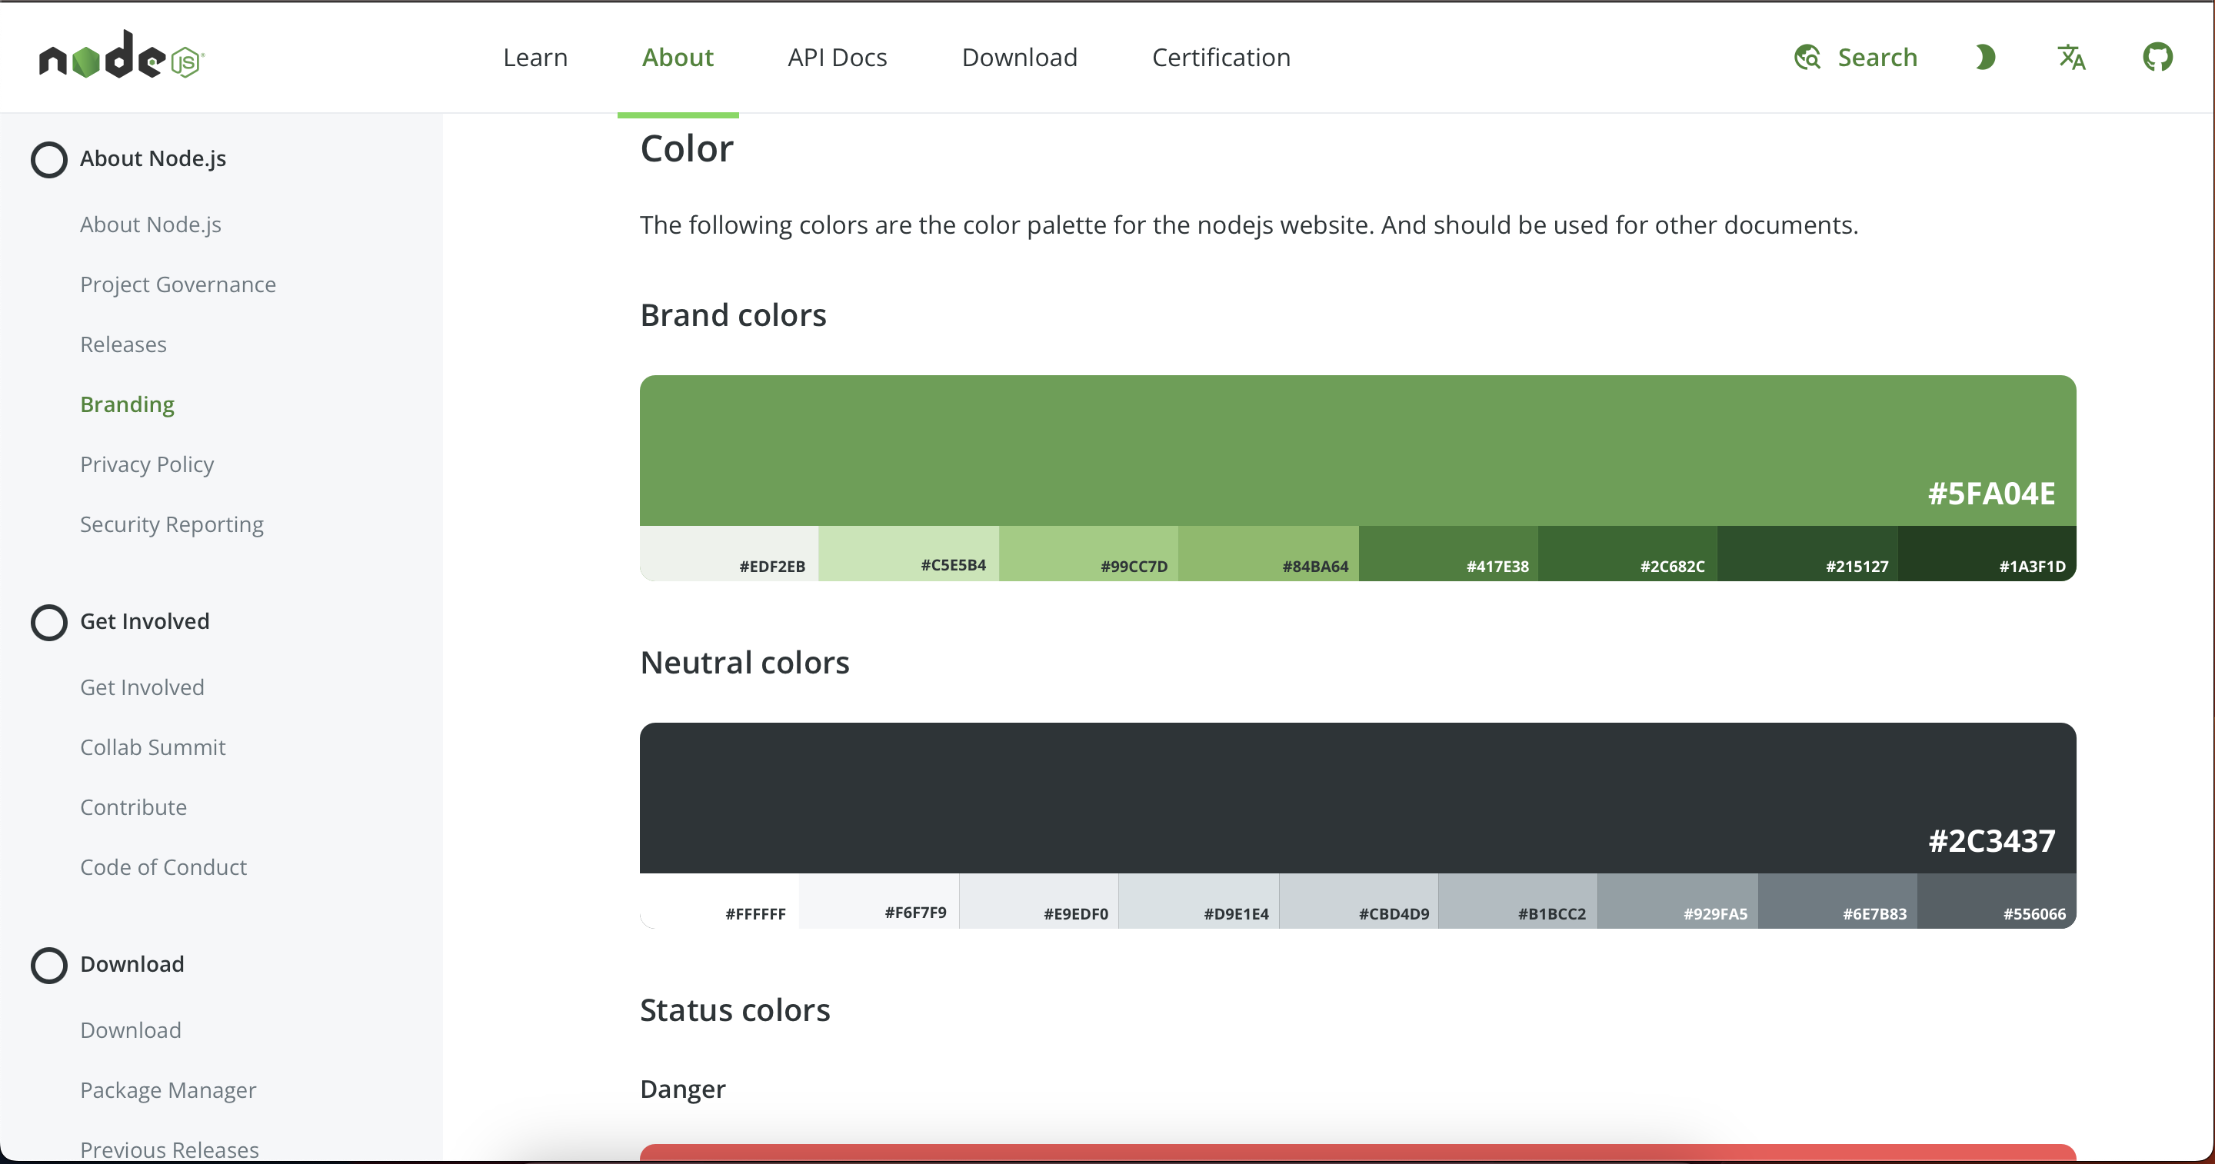
Task: Click the #417E38 green swatch
Action: click(1448, 553)
